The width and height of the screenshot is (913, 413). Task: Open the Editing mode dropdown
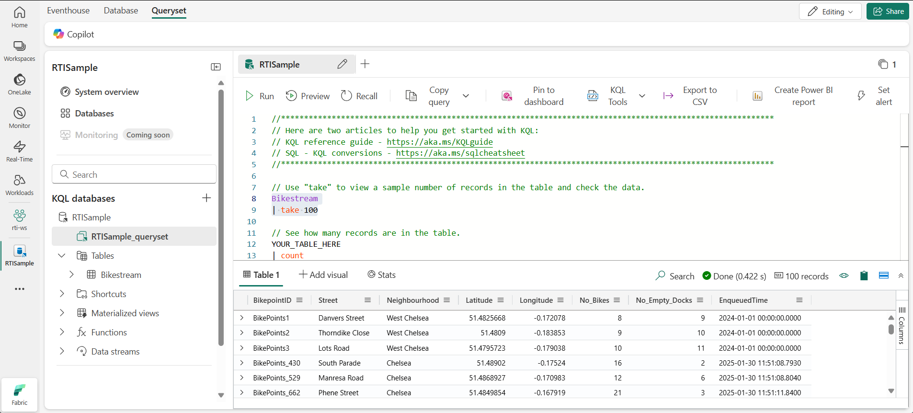[830, 11]
